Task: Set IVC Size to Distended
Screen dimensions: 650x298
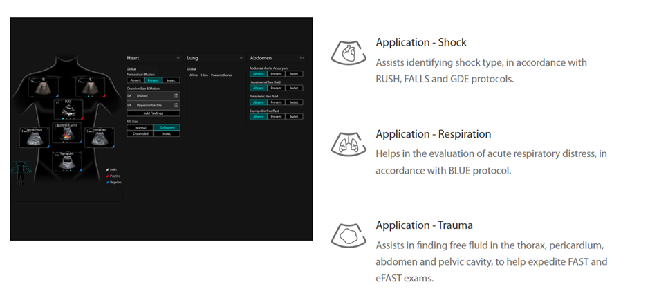Action: (140, 133)
